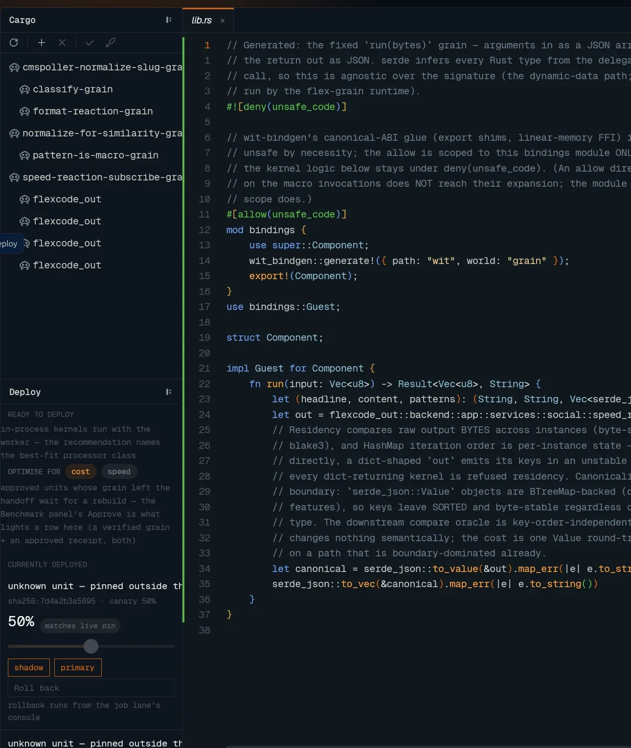Click the serde_json::to_vec(&canonical) line
The image size is (631, 748).
435,584
